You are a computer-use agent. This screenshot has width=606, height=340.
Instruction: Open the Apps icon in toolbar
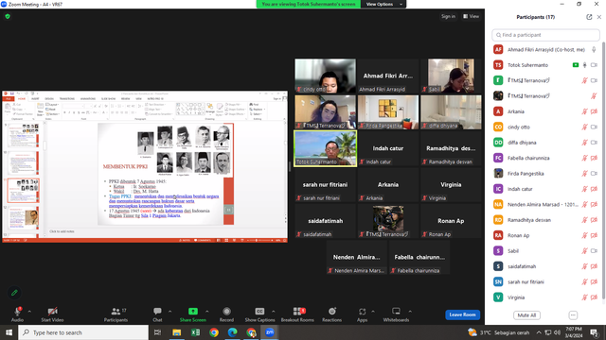pos(362,311)
